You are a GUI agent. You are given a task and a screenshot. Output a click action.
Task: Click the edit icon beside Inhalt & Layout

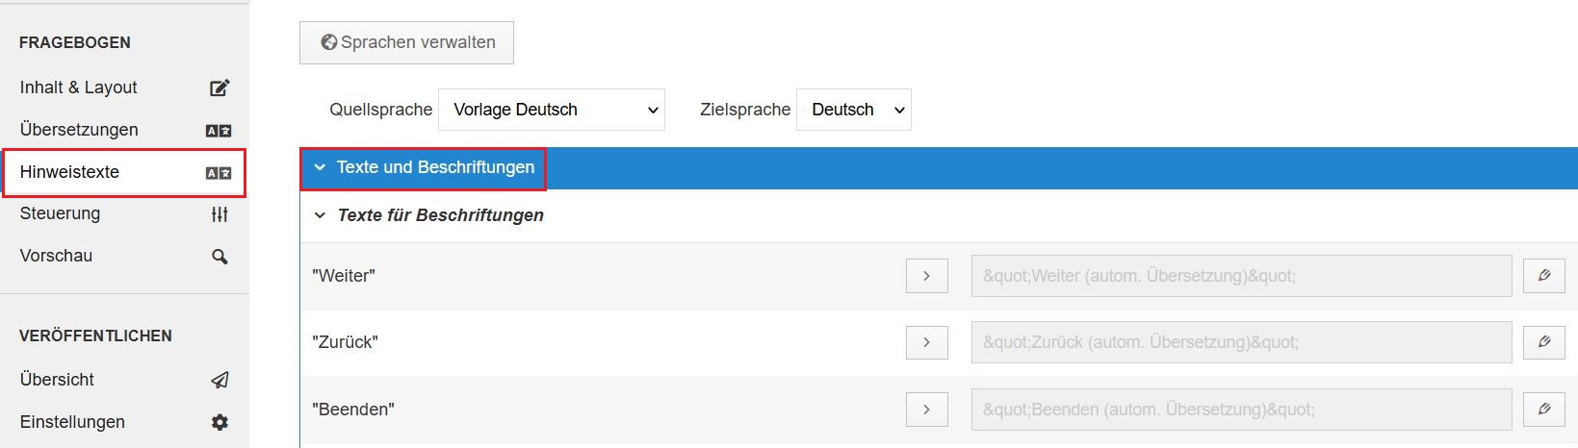tap(220, 87)
